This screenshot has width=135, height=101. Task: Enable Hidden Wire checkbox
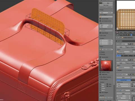point(100,74)
